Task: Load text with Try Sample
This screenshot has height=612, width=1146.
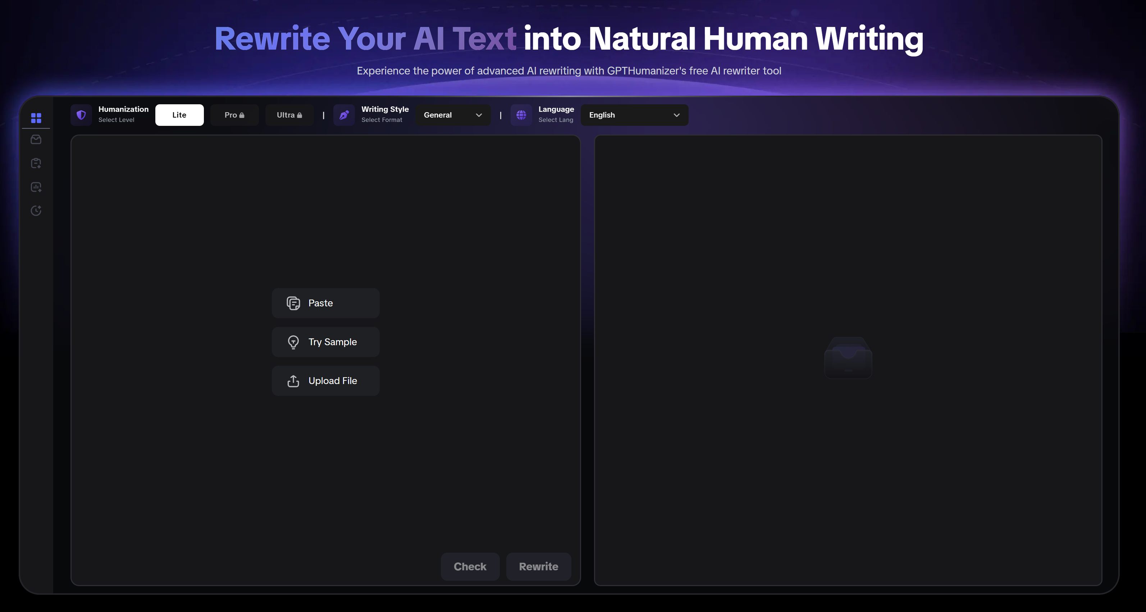Action: coord(325,342)
